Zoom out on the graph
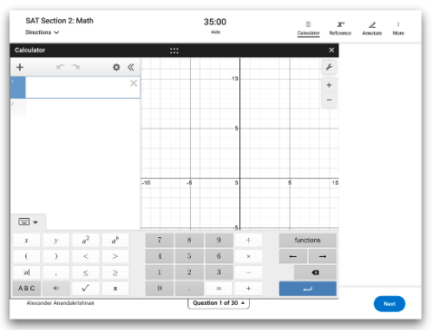Image resolution: width=432 pixels, height=330 pixels. [x=329, y=100]
